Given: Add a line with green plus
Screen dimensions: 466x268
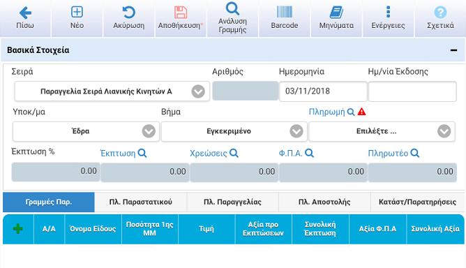Looking at the screenshot, I should (18, 229).
